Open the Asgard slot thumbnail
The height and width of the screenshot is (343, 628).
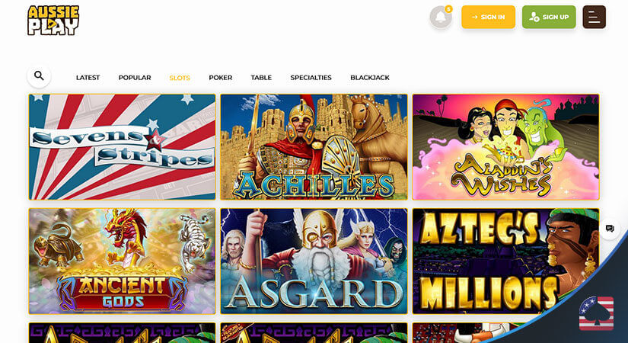point(314,261)
